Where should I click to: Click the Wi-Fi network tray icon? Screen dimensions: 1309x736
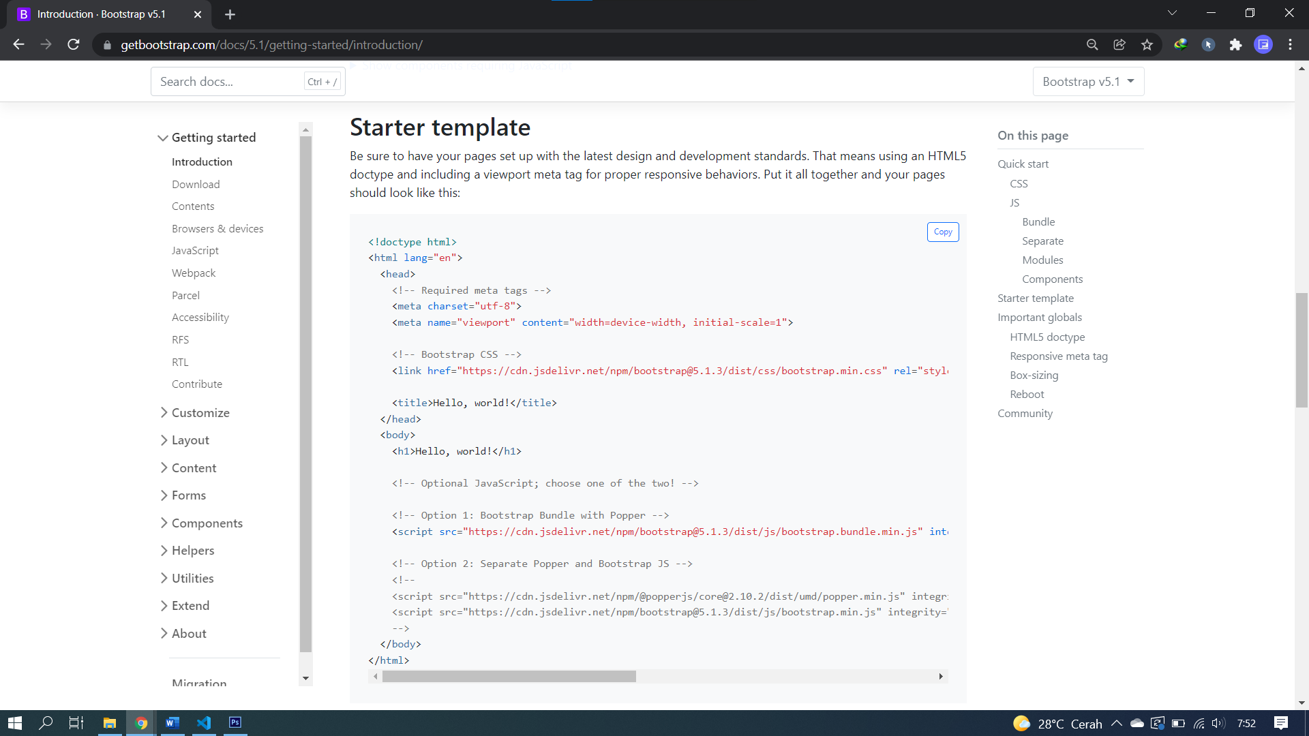(x=1199, y=724)
